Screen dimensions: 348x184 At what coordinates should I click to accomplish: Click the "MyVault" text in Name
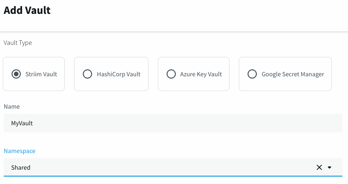(22, 123)
